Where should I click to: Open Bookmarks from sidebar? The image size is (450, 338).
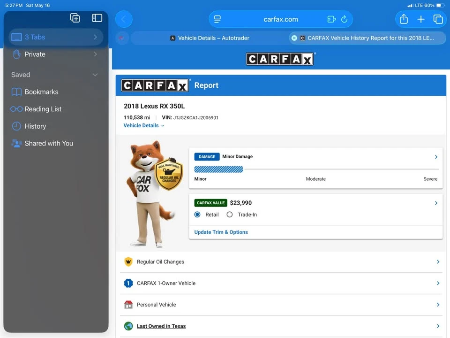56,92
